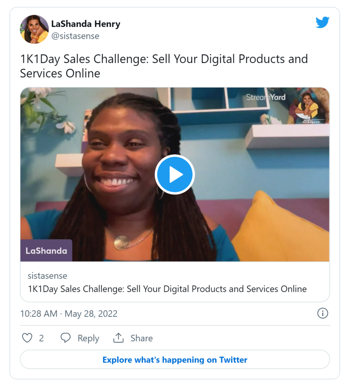Click the tweet text about 1K1Day Sales Challenge
Screen dimensions: 354x387
click(164, 66)
